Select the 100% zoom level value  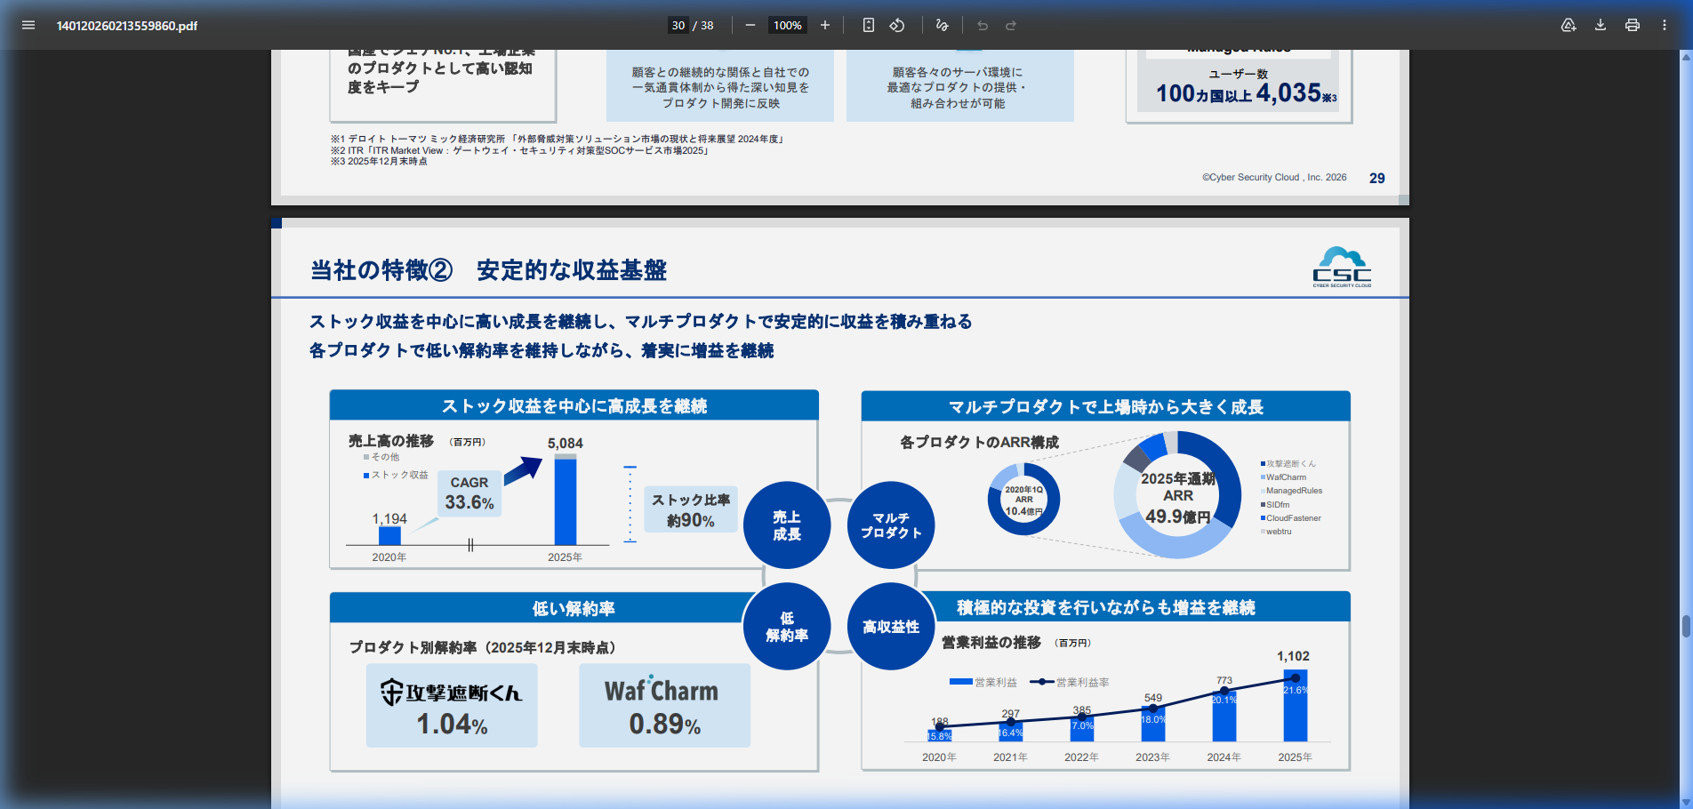[787, 25]
